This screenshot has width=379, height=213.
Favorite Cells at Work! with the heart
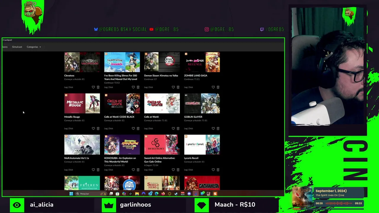coord(173,128)
